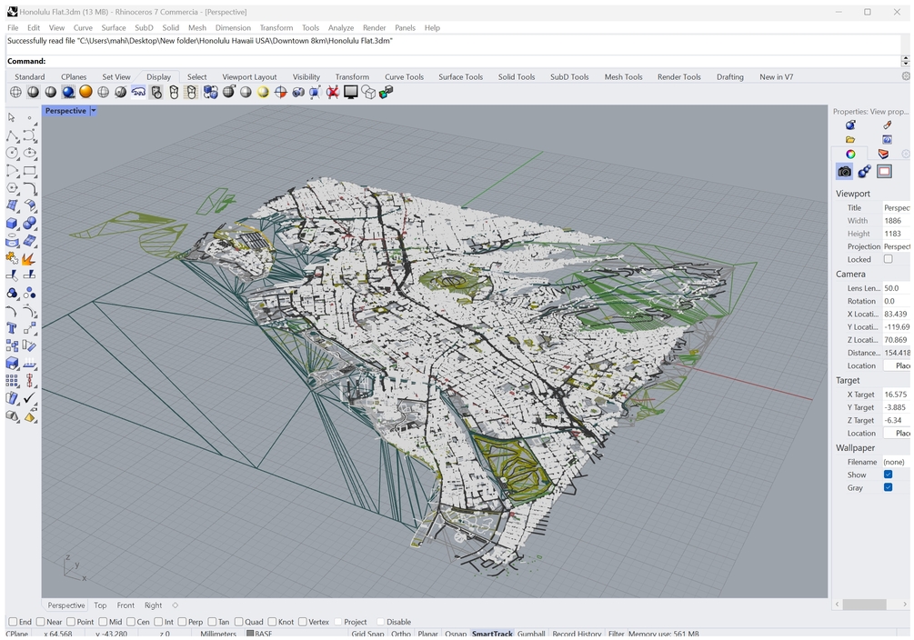The width and height of the screenshot is (914, 640).
Task: Select the Box solid tool
Action: pos(12,224)
